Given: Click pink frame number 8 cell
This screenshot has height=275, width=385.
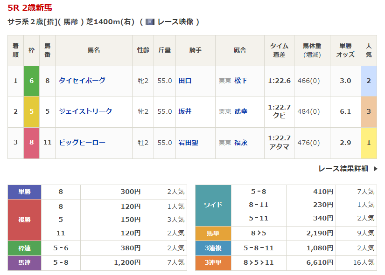Looking at the screenshot, I should pos(31,143).
